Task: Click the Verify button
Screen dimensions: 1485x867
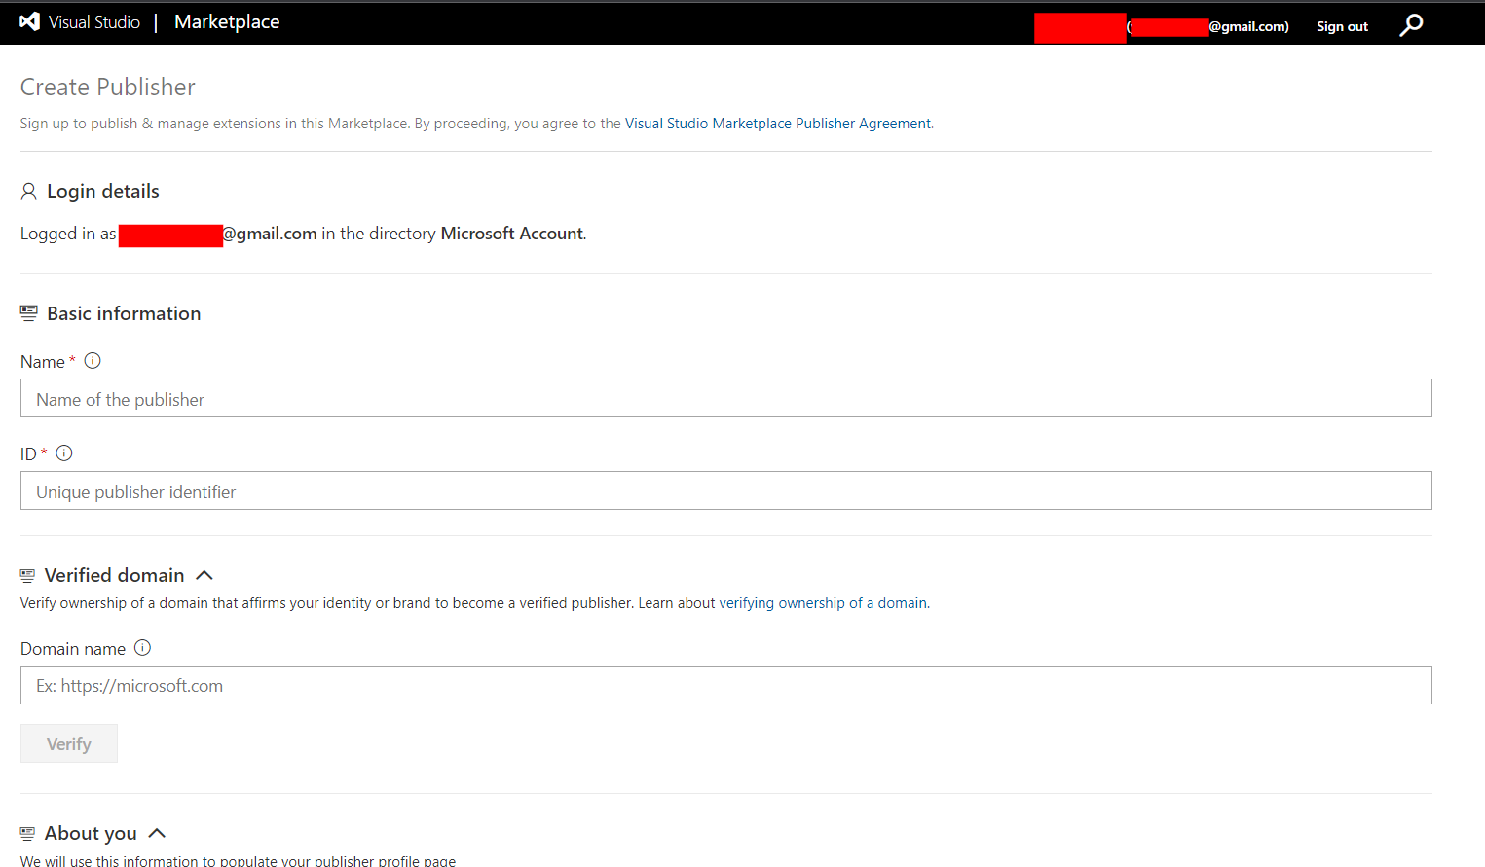Action: [x=68, y=742]
